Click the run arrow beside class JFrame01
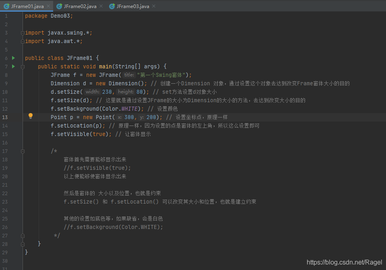 click(x=13, y=58)
